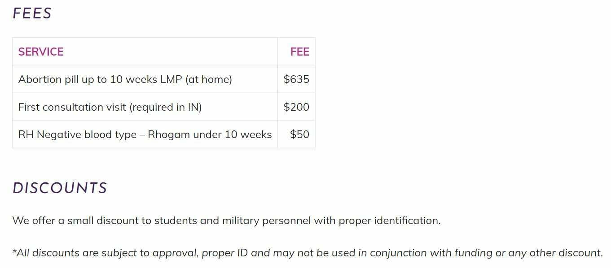Screen dimensions: 611x268
Task: Click the student and military discount sentence
Action: coord(227,220)
